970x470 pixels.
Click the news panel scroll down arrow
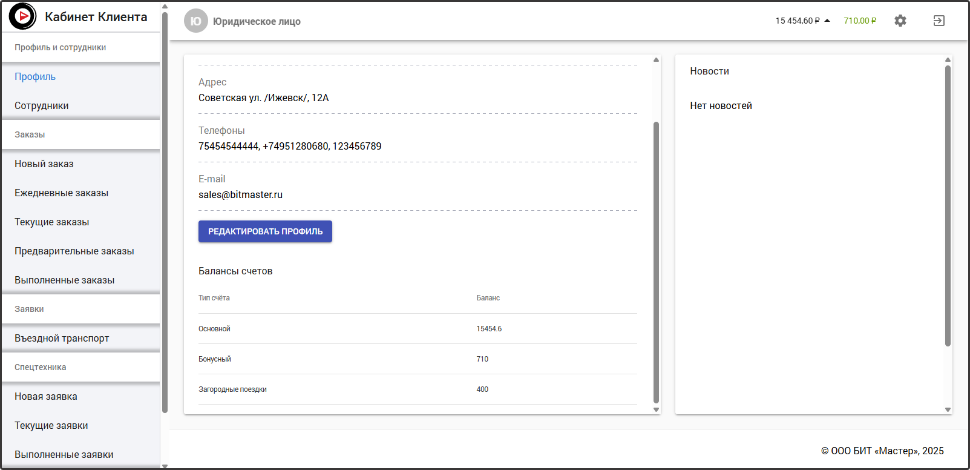[948, 410]
